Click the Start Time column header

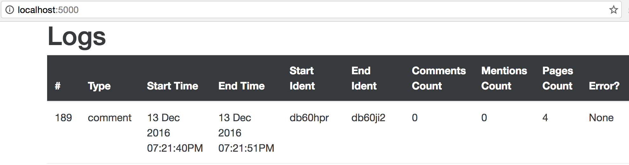pos(173,86)
